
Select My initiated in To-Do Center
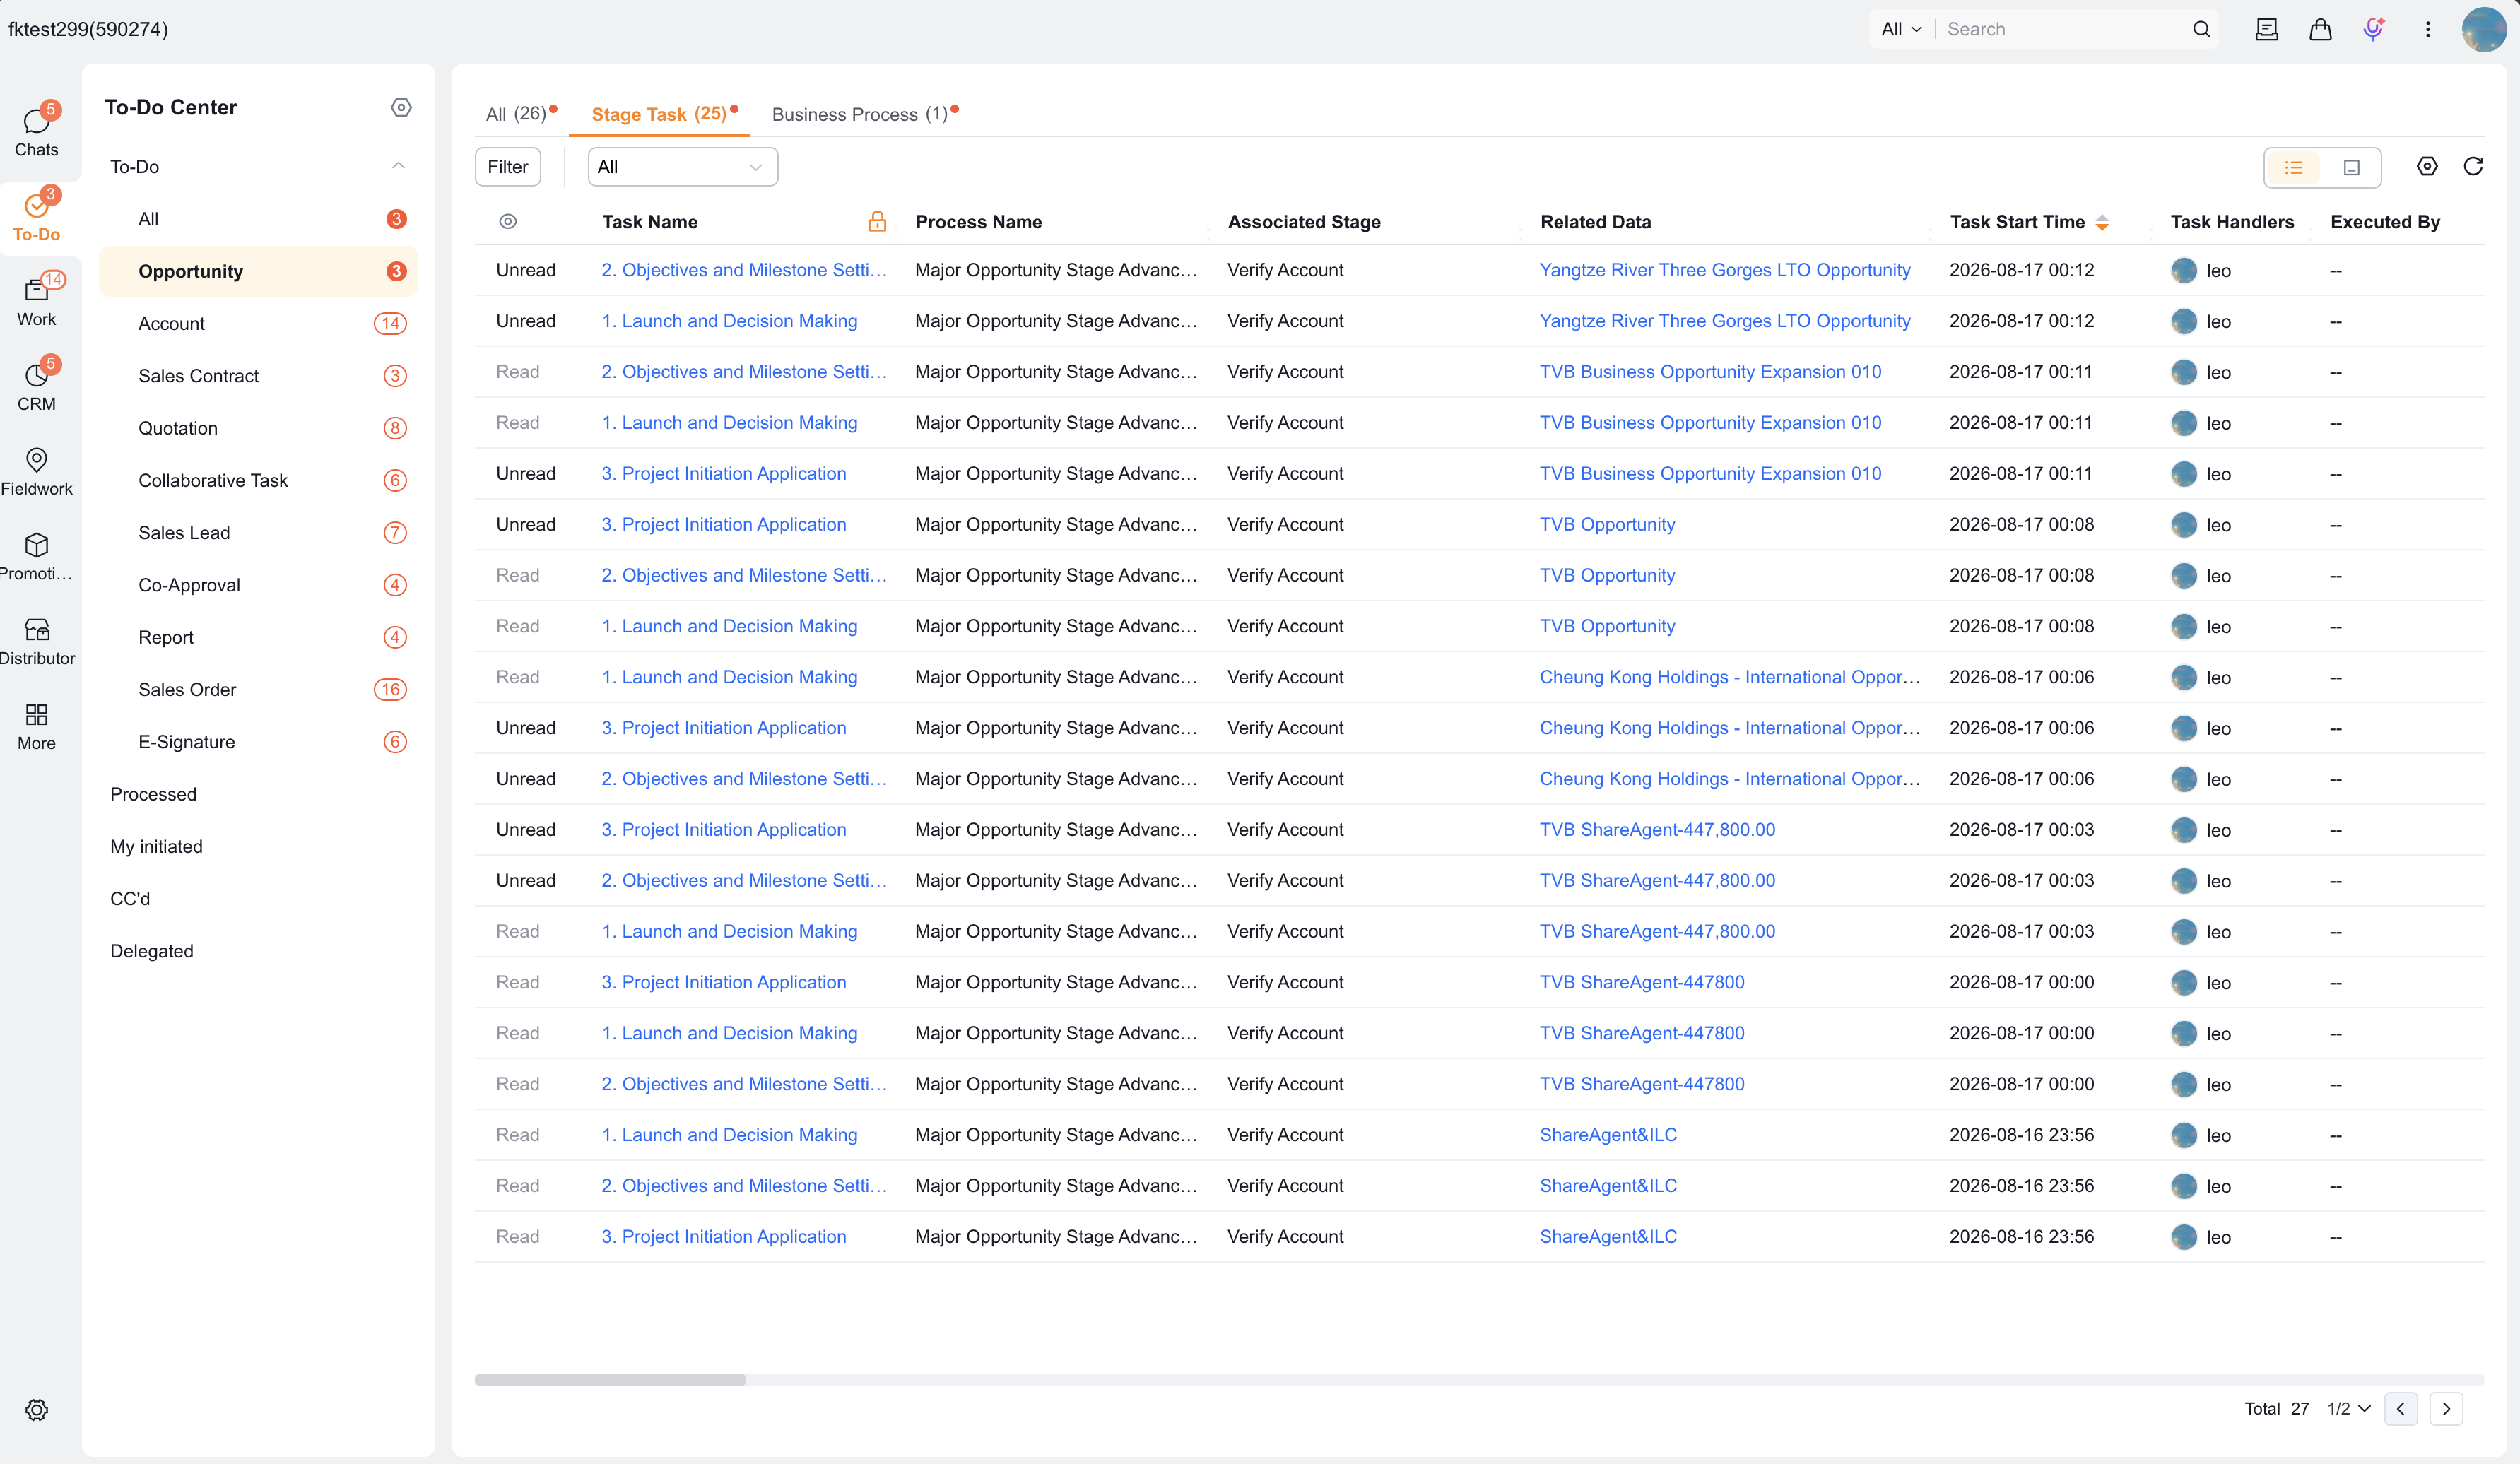point(156,846)
